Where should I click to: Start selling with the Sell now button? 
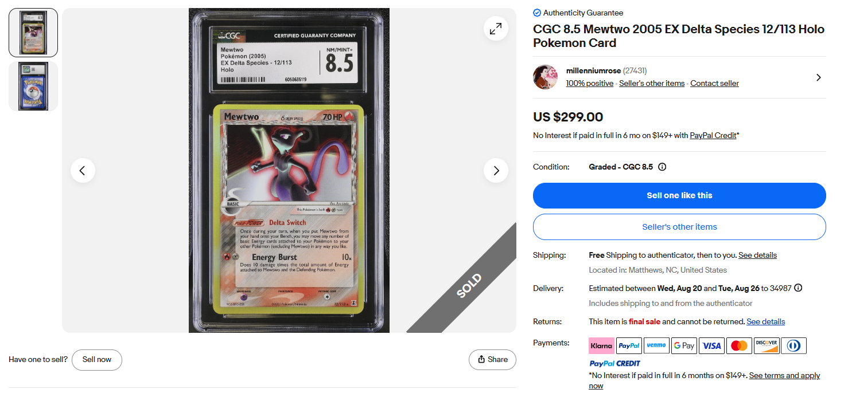pyautogui.click(x=97, y=360)
